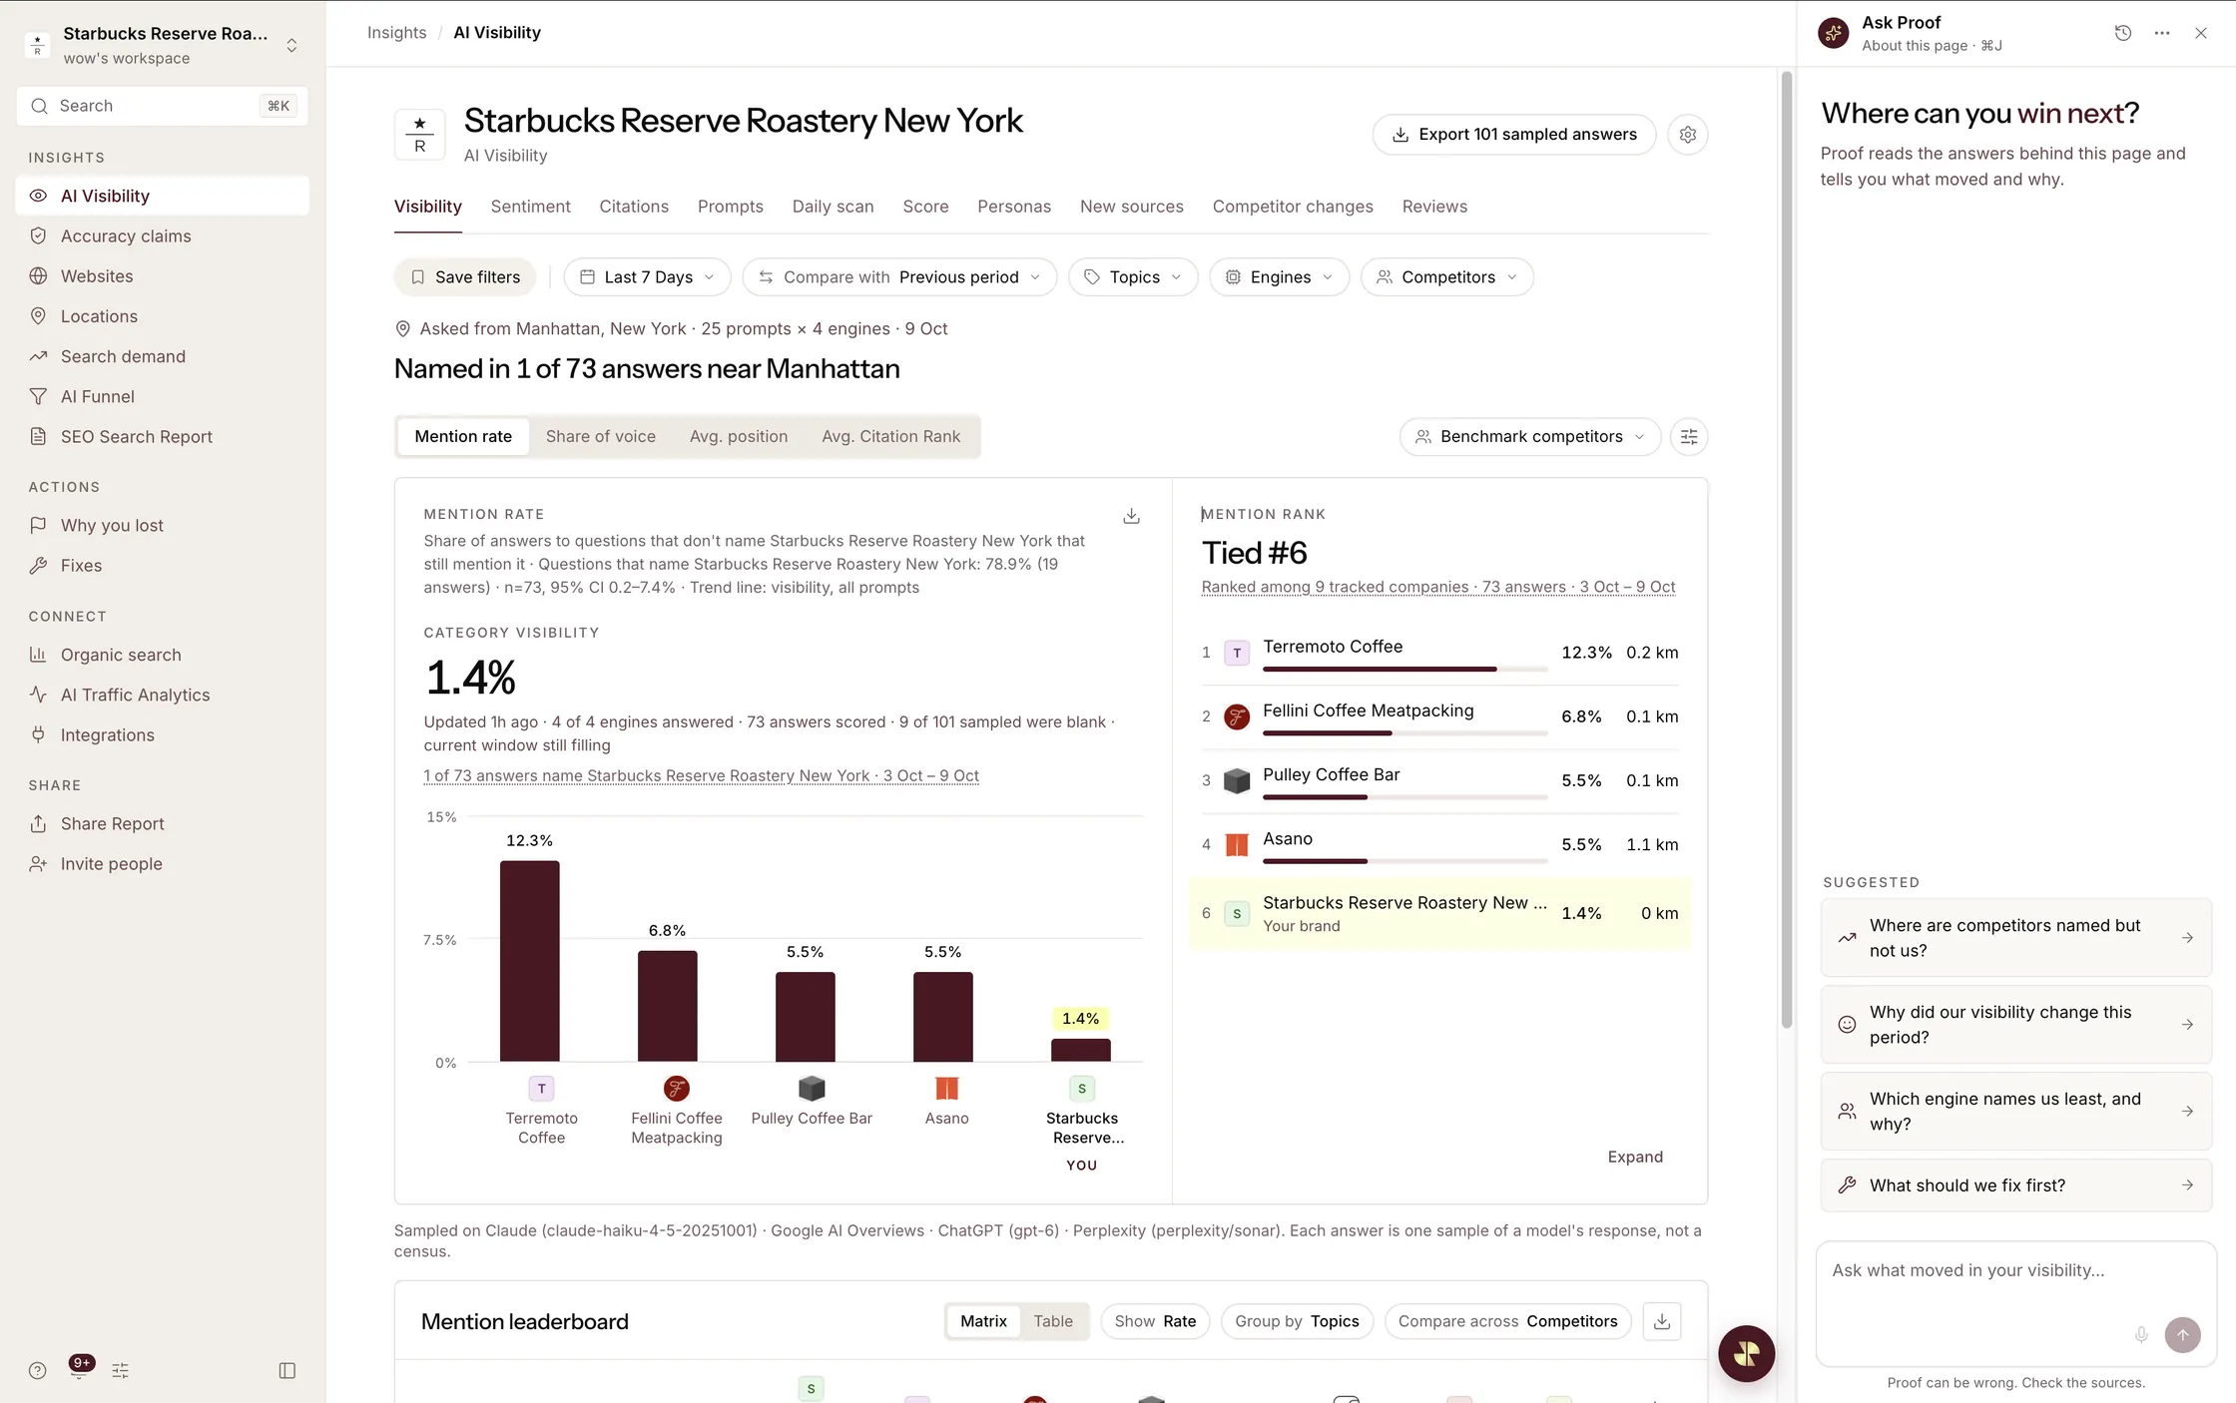Image resolution: width=2236 pixels, height=1403 pixels.
Task: Select Avg. position metric
Action: 739,437
